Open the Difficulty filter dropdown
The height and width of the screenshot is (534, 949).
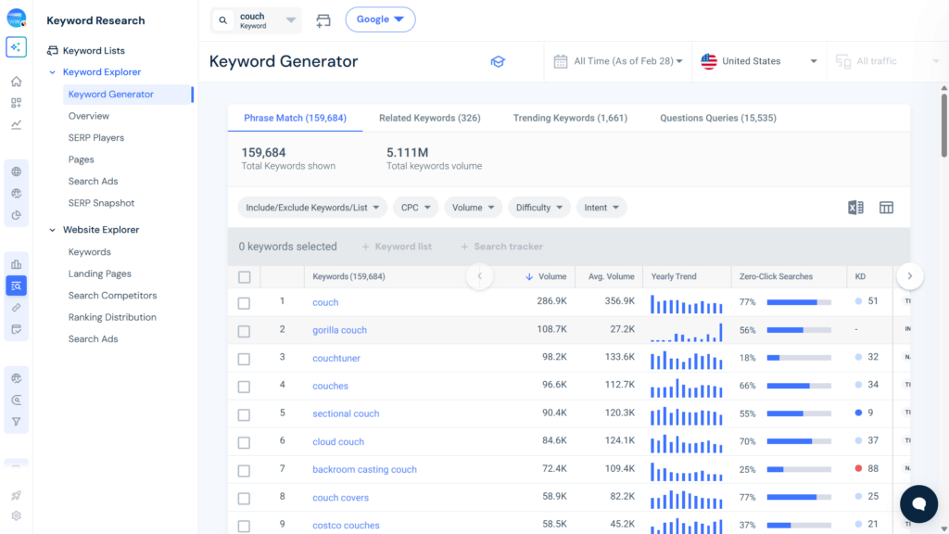[x=538, y=207]
